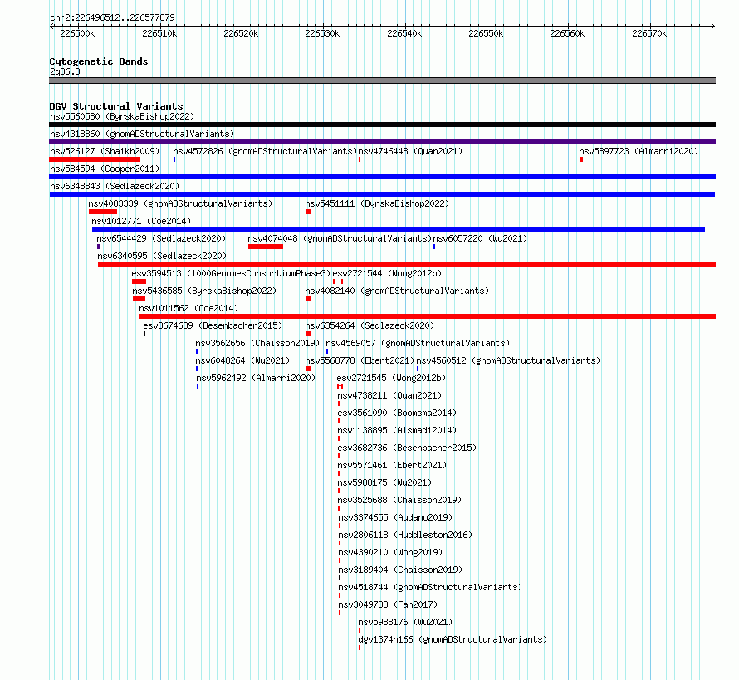The width and height of the screenshot is (739, 680).
Task: Select long red bar under nsv6340595
Action: [x=407, y=264]
